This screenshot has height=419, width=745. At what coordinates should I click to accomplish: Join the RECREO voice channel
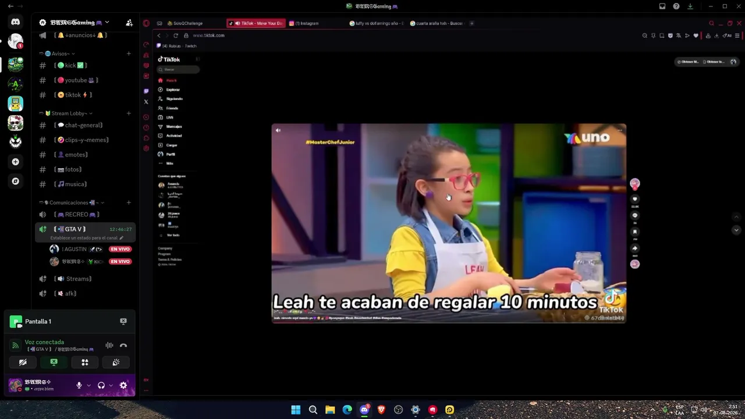[x=86, y=215]
